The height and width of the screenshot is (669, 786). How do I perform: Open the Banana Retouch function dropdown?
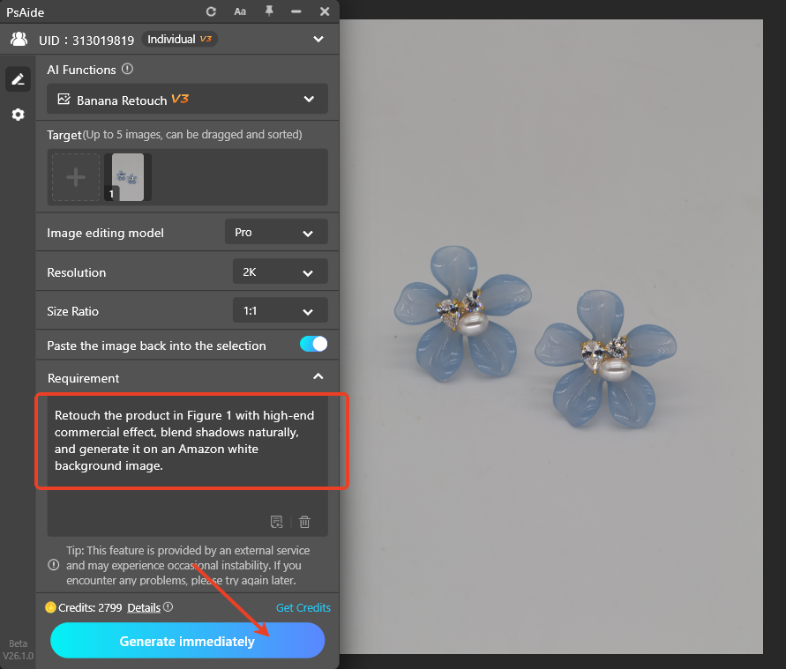pos(309,99)
